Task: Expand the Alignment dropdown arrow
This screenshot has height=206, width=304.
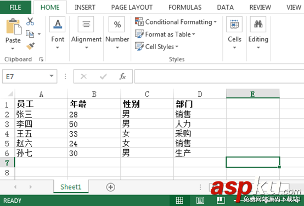Action: point(87,48)
